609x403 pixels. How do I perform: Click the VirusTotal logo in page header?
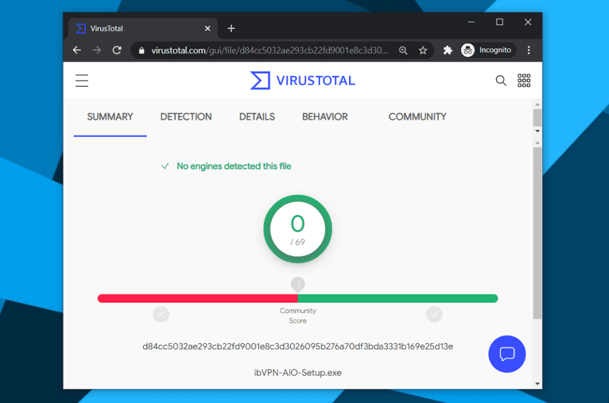click(x=303, y=81)
